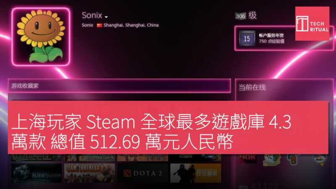Click the Shanghai, Shanghai, China location text

tap(131, 25)
